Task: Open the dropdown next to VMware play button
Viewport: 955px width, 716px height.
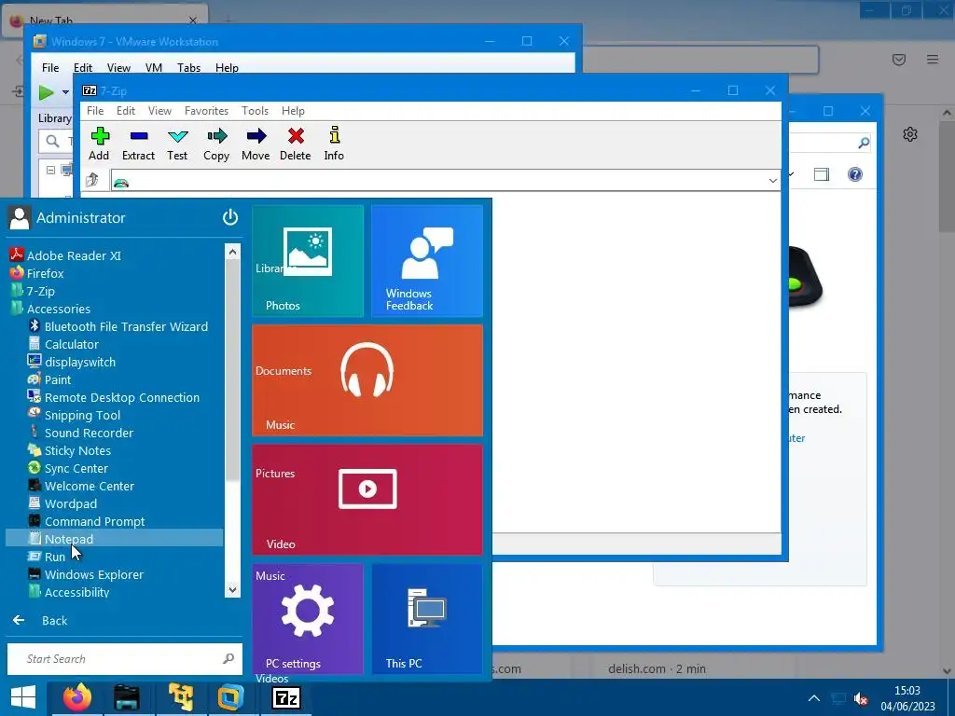Action: click(x=65, y=92)
